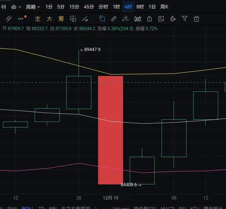Switch to the 1分 timeframe
Image resolution: width=226 pixels, height=209 pixels.
click(x=49, y=7)
